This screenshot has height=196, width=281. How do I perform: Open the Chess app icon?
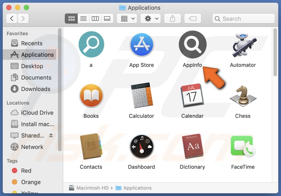click(x=243, y=96)
